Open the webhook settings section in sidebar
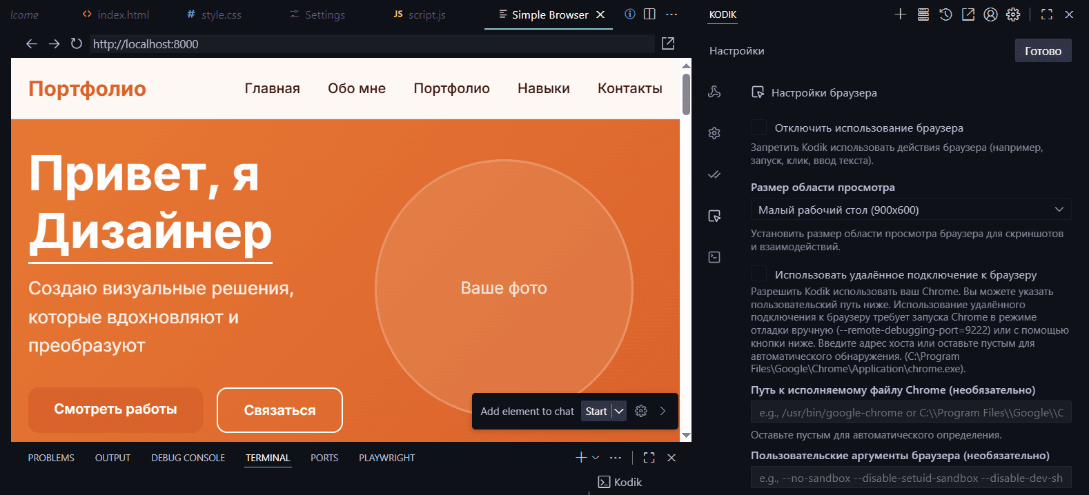This screenshot has width=1089, height=495. pyautogui.click(x=714, y=92)
